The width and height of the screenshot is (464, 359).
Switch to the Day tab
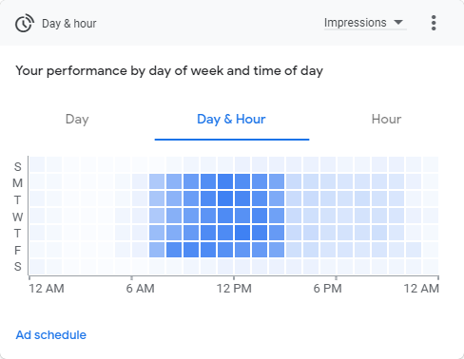pyautogui.click(x=77, y=120)
